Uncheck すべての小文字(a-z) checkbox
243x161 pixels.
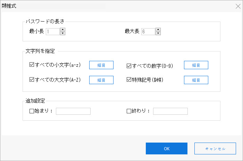pyautogui.click(x=32, y=65)
